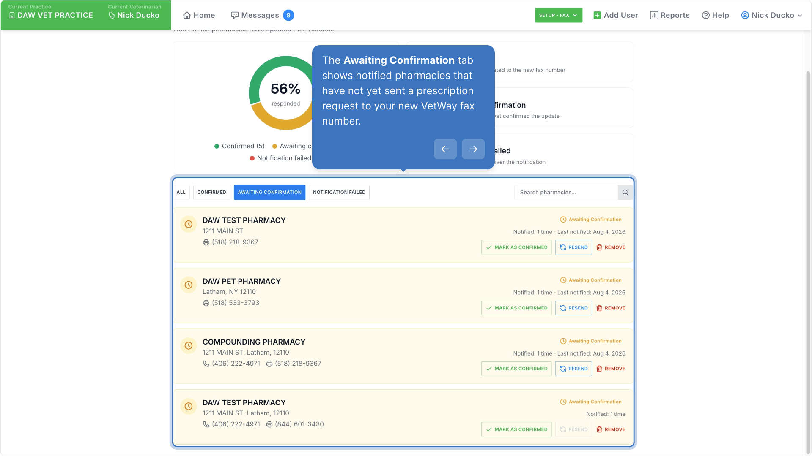Mark first DAW TEST PHARMACY (1211 MAIN ST) as confirmed
Image resolution: width=812 pixels, height=456 pixels.
click(x=516, y=247)
